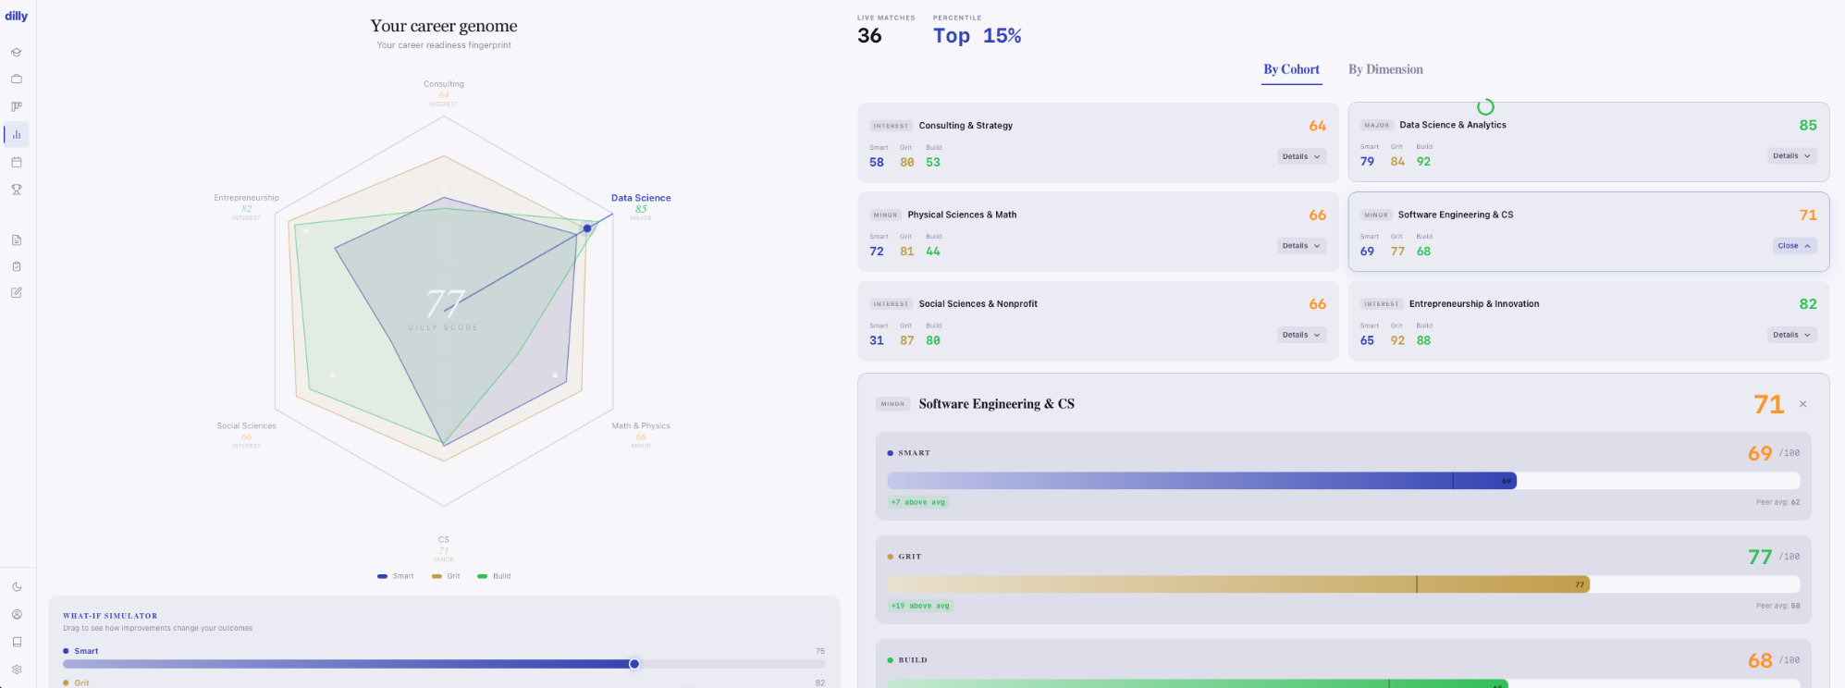The width and height of the screenshot is (1845, 688).
Task: Click Details on Entrepreneurship & Innovation card
Action: click(x=1791, y=335)
